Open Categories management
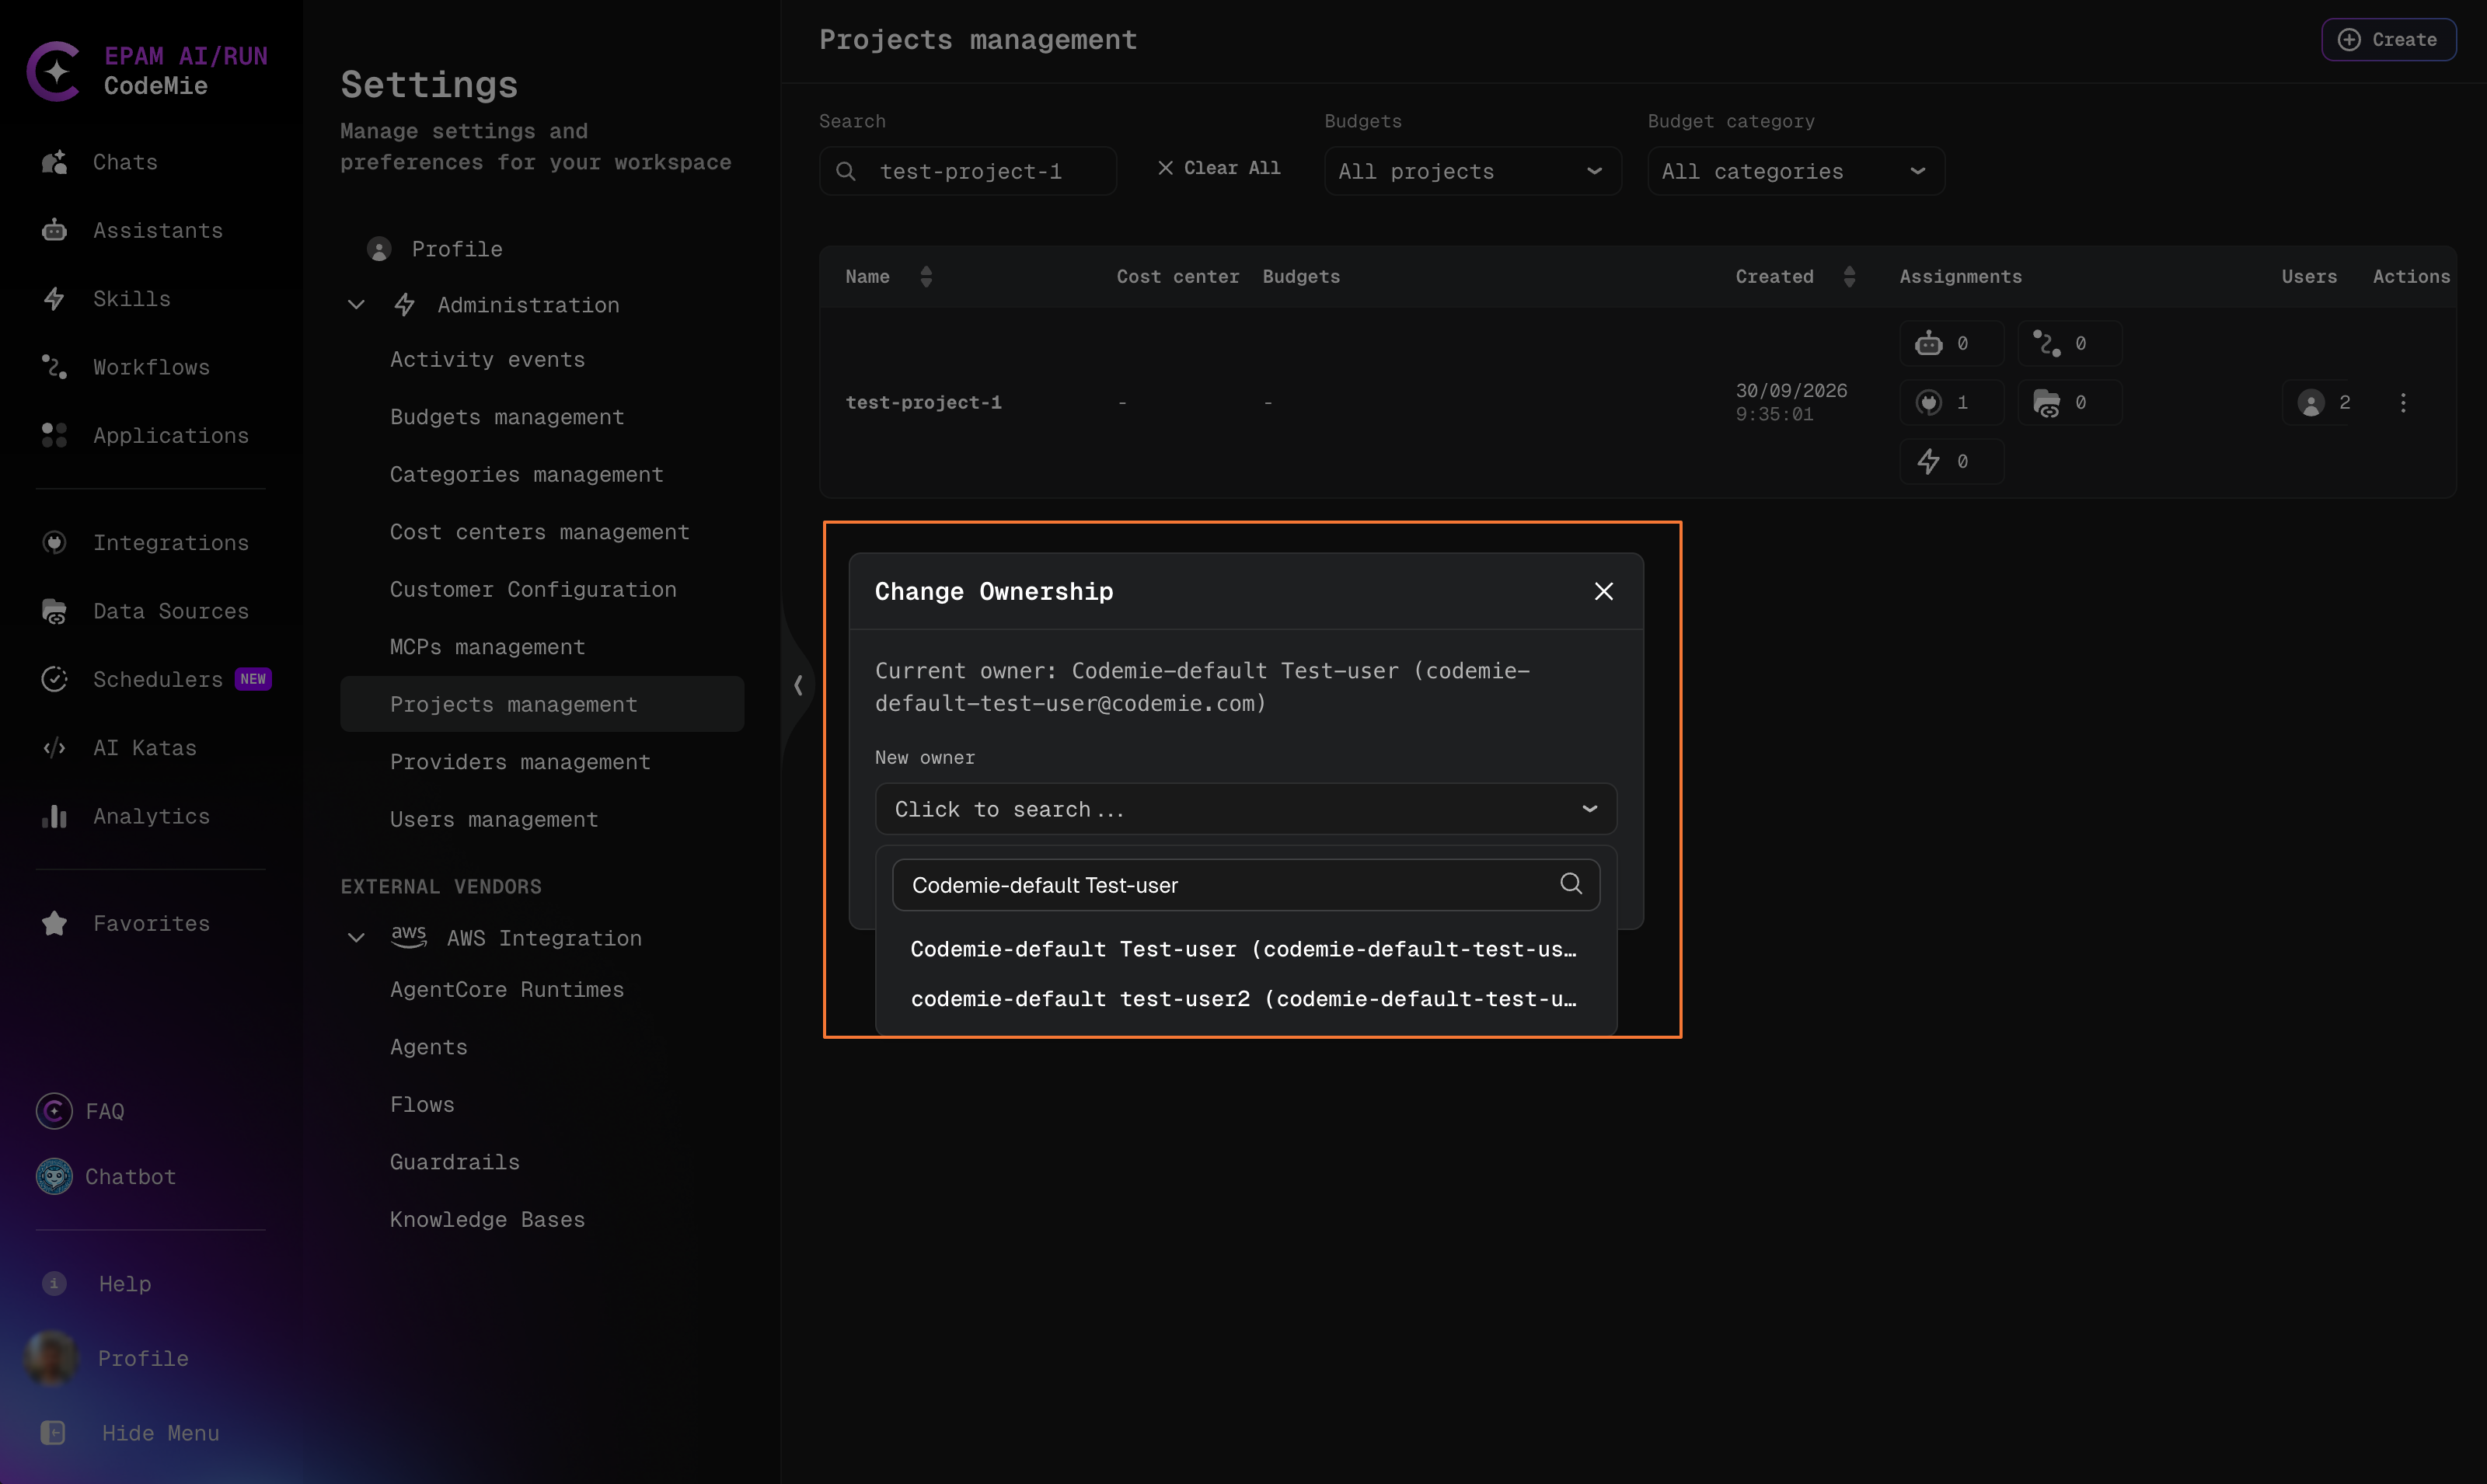This screenshot has width=2487, height=1484. click(526, 474)
